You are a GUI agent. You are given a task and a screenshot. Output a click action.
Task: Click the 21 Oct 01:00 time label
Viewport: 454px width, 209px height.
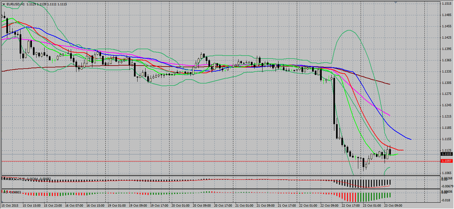pyautogui.click(x=244, y=205)
